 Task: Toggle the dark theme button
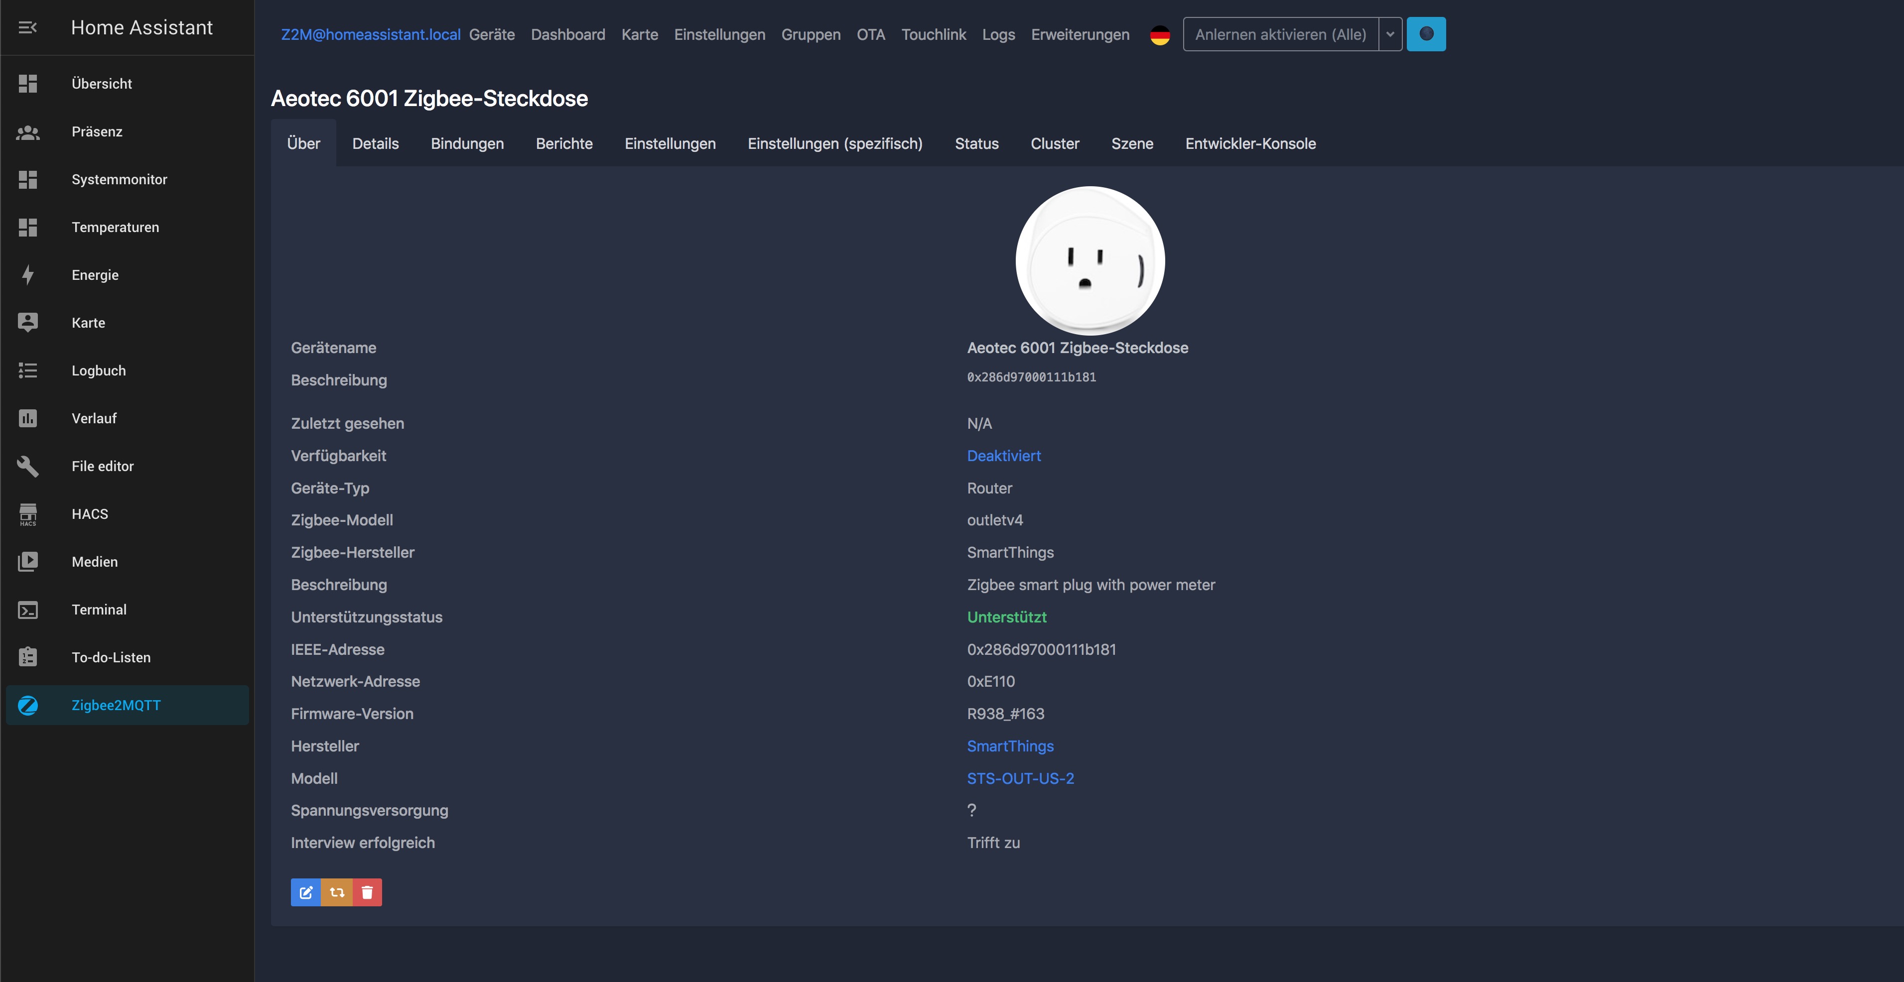click(1426, 34)
